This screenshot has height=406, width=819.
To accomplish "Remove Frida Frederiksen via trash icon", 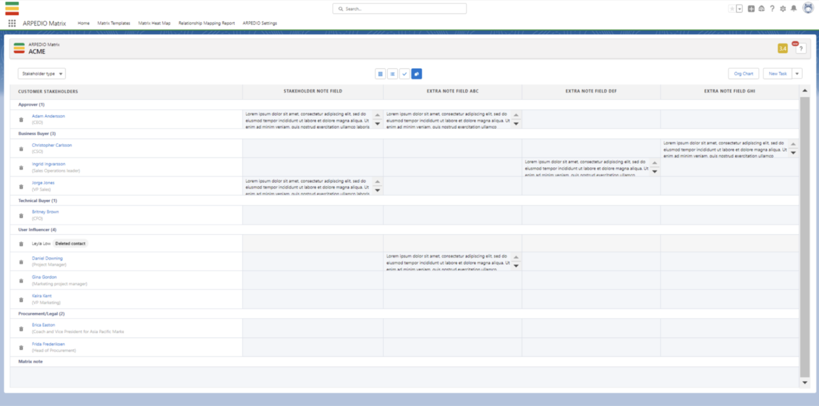I will click(21, 348).
